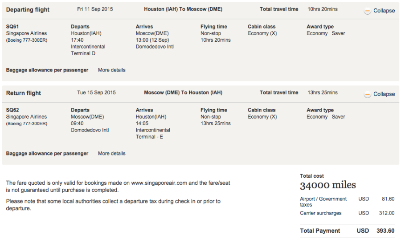
Task: Click Baggage allowance per passenger under return flight
Action: pyautogui.click(x=47, y=154)
